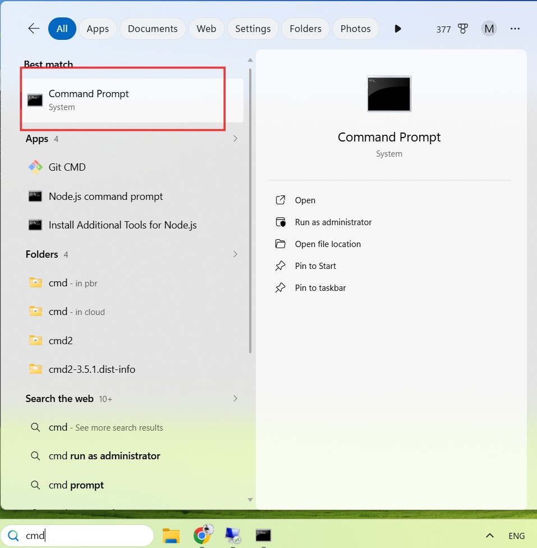
Task: Select cmd See more search results
Action: click(x=133, y=427)
